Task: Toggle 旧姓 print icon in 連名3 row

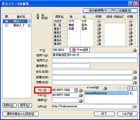Action: [131, 36]
